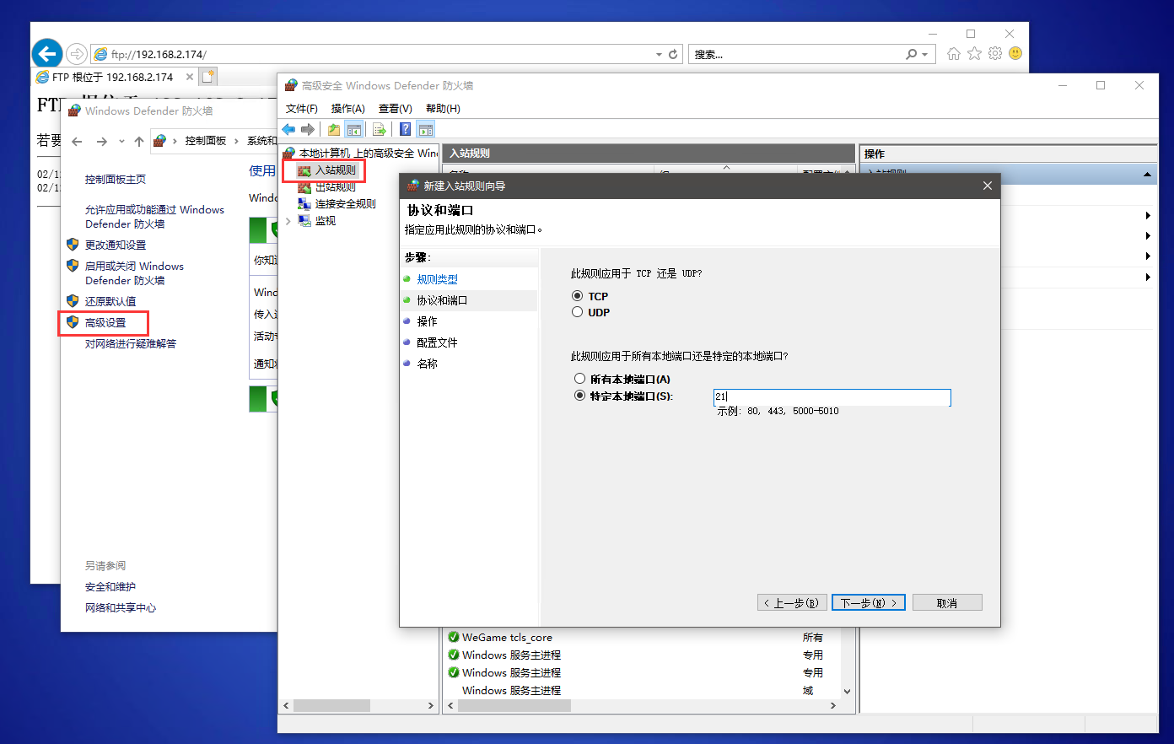Open the search provider dropdown arrow
The image size is (1174, 744).
coord(925,54)
